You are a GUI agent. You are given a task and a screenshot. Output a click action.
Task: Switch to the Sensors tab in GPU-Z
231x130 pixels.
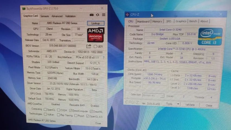point(44,16)
